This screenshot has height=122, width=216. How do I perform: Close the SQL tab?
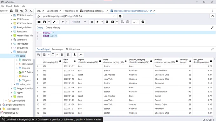(43, 11)
